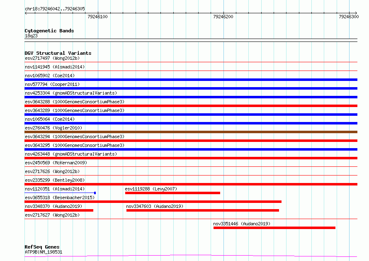Select the nsv3348370 (Audano2019) short red bar

coord(59,210)
